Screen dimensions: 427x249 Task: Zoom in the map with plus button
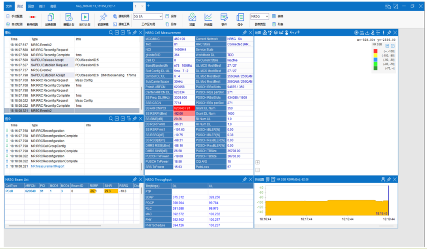click(258, 162)
